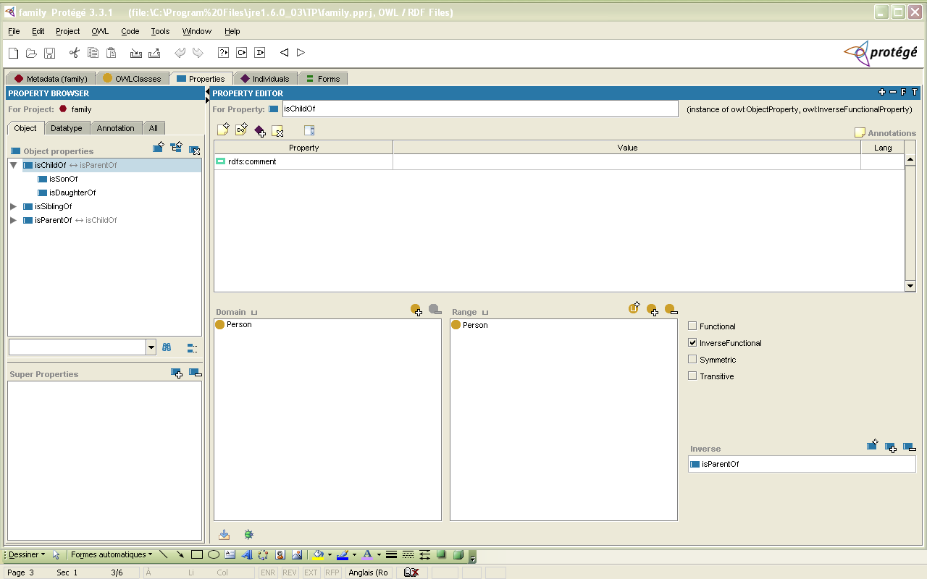927x579 pixels.
Task: Remove selected class from Range
Action: (x=671, y=310)
